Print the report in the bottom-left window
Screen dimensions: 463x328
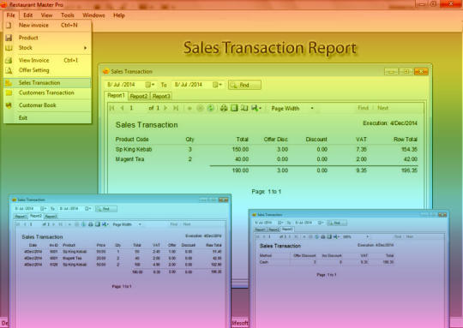pos(91,224)
